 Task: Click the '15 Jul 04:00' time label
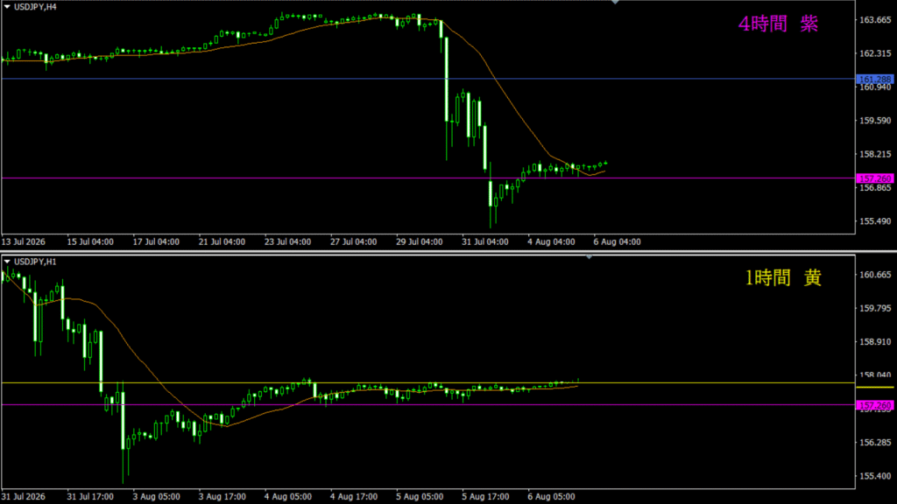(90, 242)
